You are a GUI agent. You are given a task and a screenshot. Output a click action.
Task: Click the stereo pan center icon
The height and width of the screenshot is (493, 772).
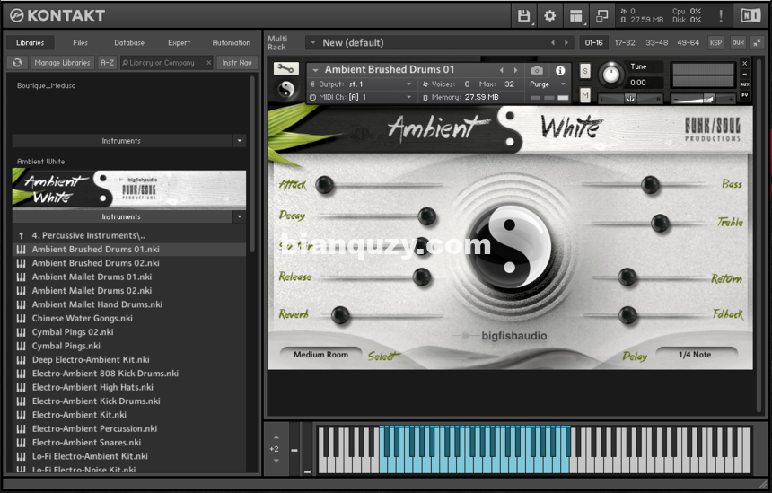point(630,99)
